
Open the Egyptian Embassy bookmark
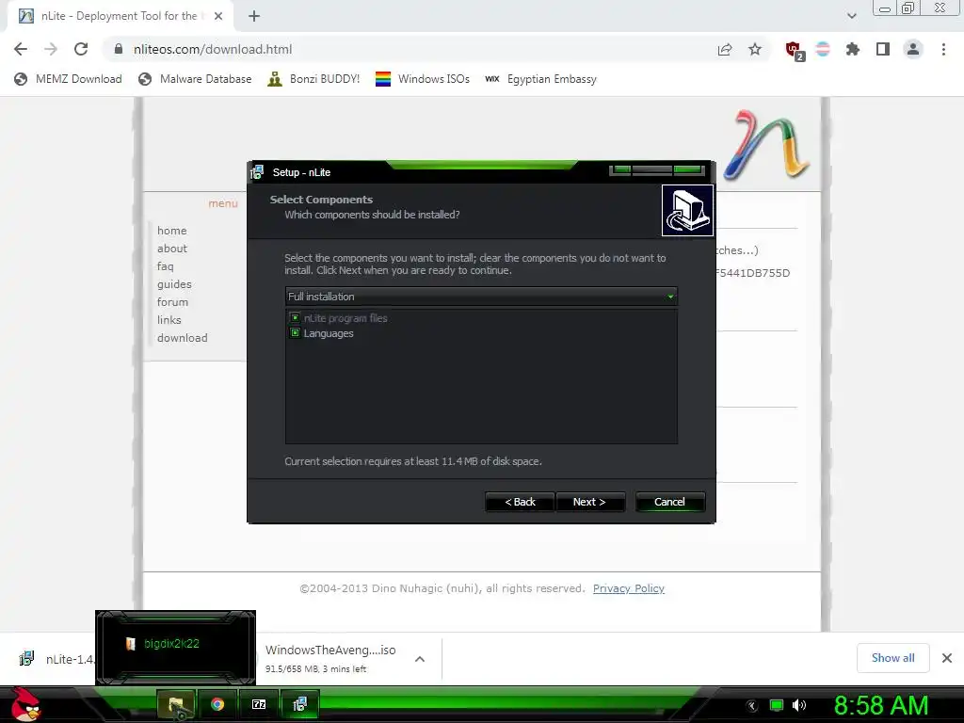(540, 79)
